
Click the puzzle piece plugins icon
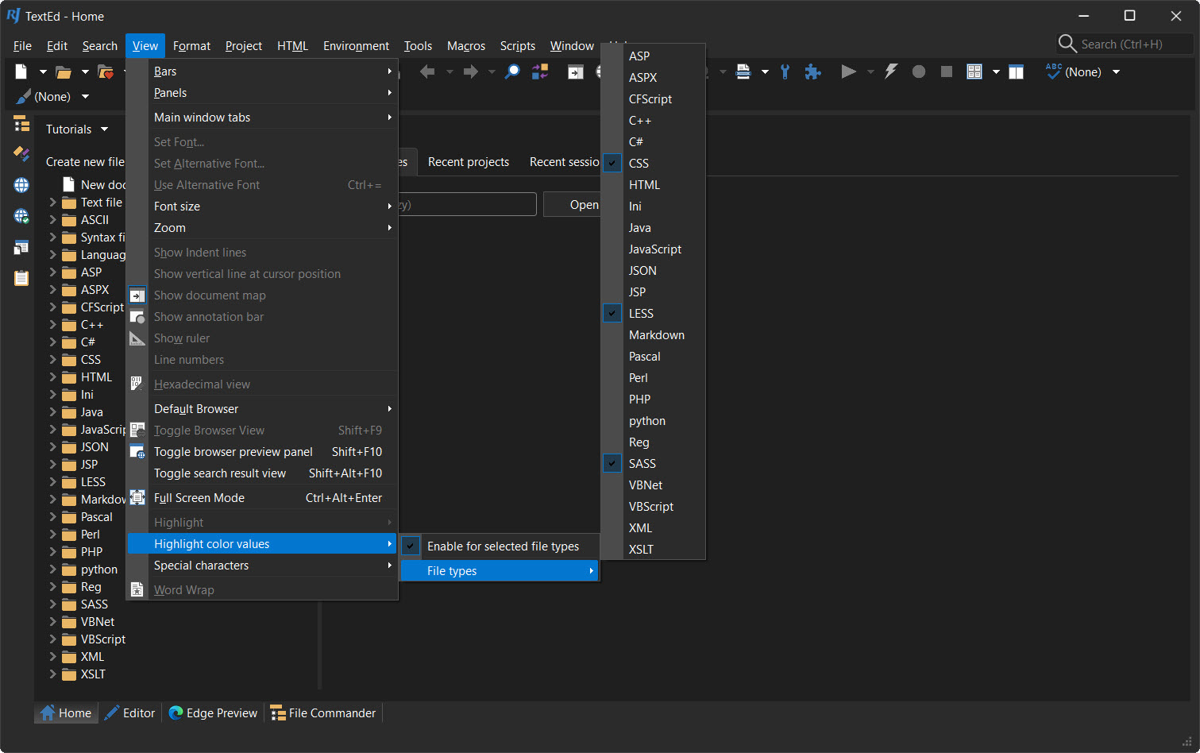812,72
